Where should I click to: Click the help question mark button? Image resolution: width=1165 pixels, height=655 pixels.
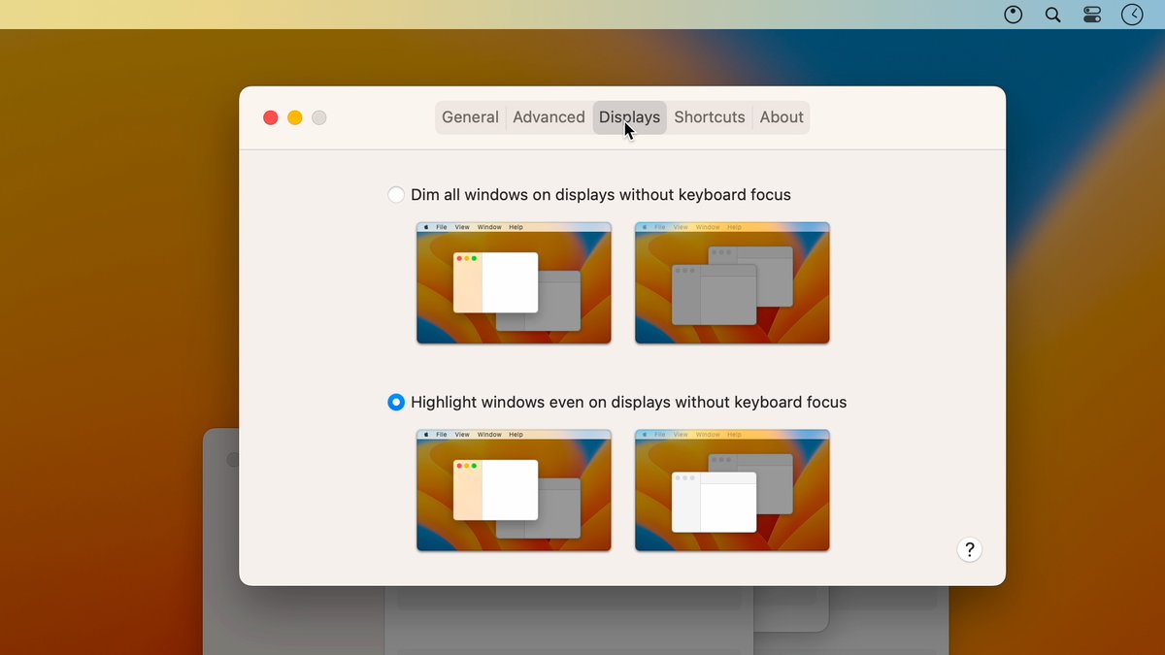(x=969, y=549)
